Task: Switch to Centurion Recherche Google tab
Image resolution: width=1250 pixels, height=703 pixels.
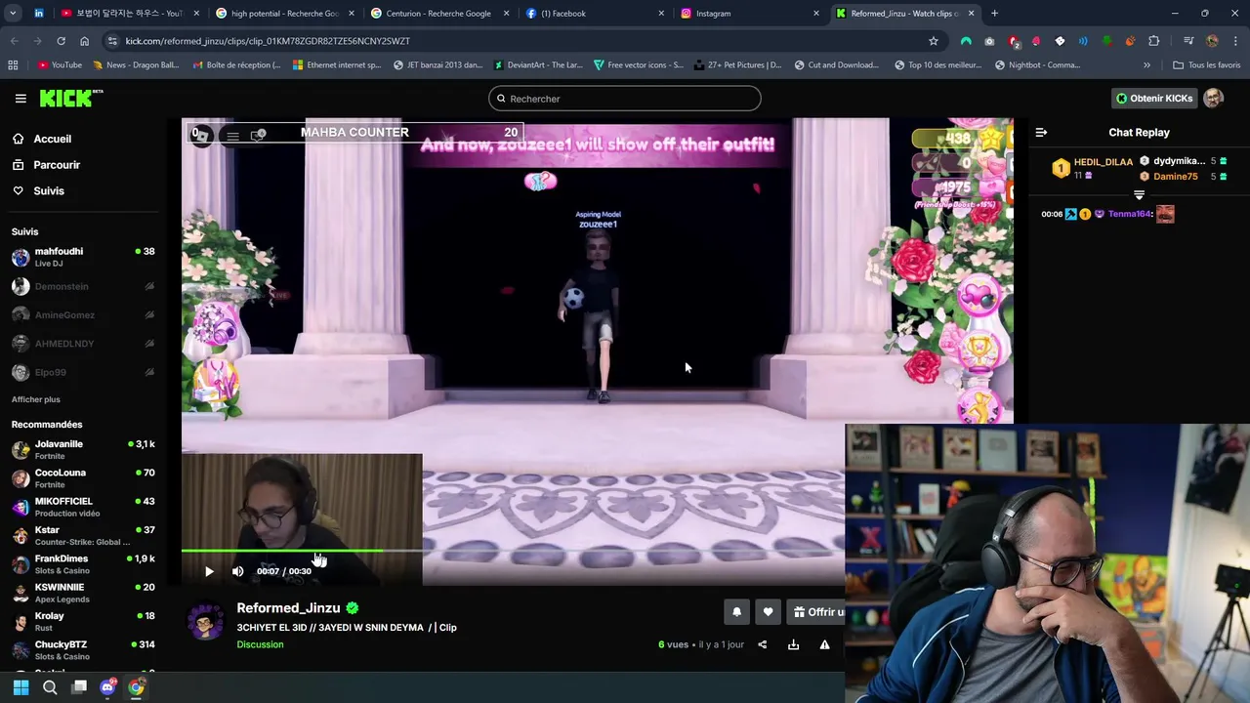Action: pyautogui.click(x=438, y=14)
